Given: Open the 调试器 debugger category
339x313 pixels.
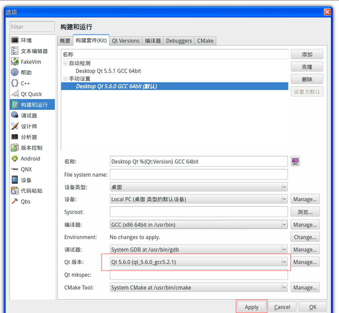Looking at the screenshot, I should pyautogui.click(x=32, y=116).
